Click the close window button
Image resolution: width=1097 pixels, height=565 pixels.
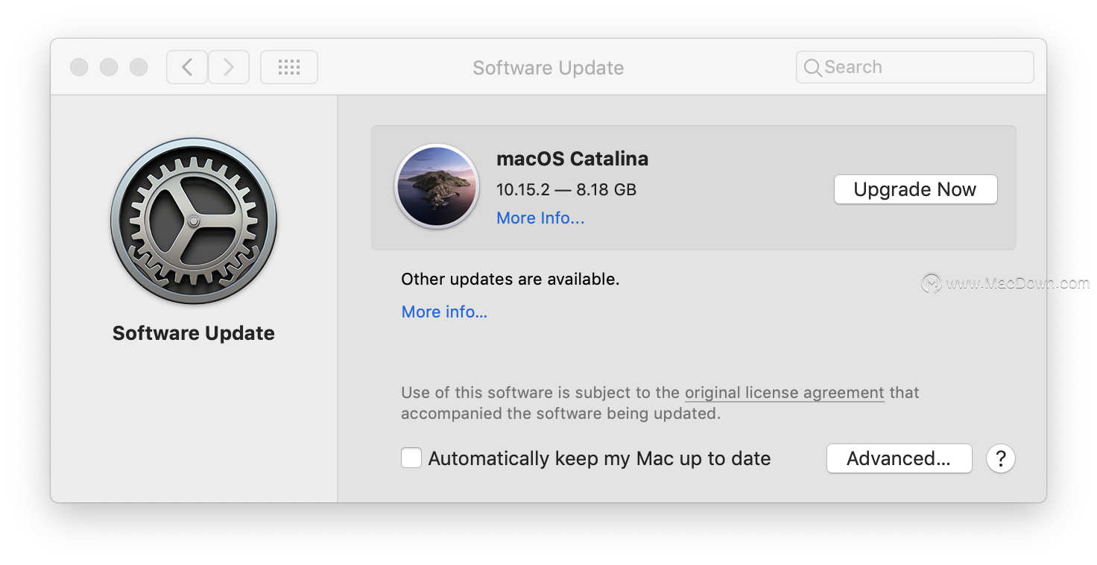pos(79,67)
